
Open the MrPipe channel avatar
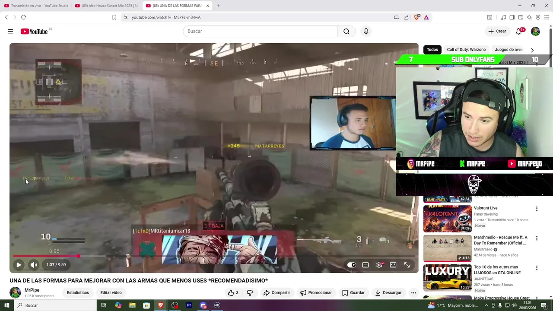15,292
